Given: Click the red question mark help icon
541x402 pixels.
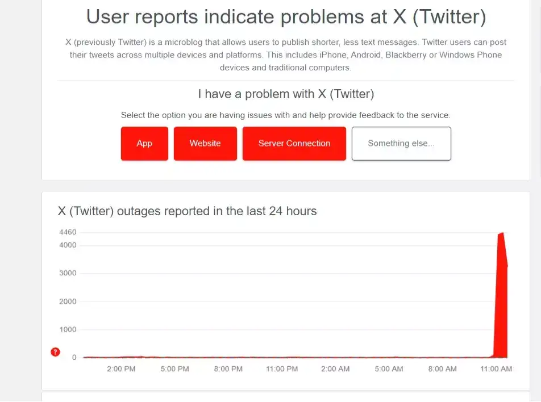Looking at the screenshot, I should click(x=55, y=352).
